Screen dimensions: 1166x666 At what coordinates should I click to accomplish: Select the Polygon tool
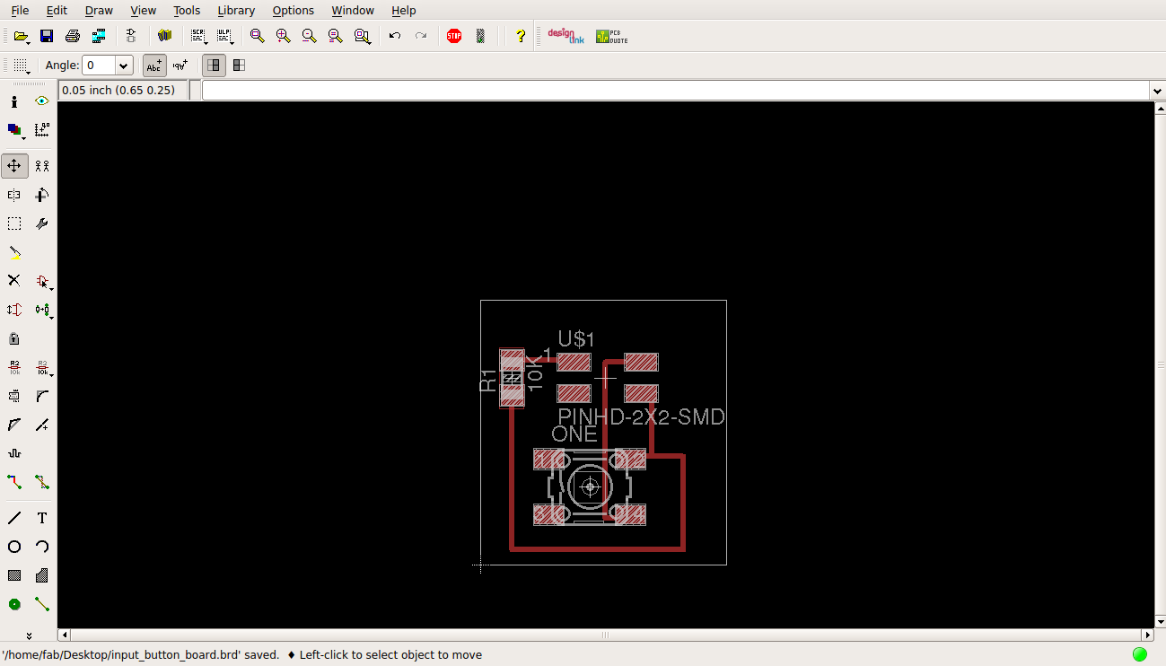[x=42, y=575]
